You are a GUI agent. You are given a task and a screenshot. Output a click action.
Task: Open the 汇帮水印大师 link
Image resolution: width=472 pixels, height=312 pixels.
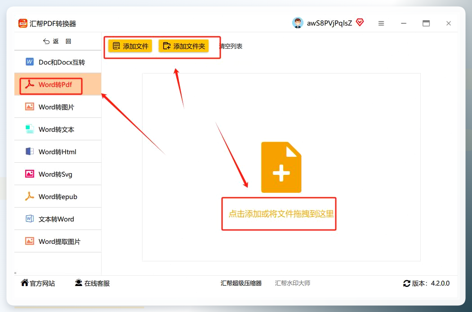(293, 283)
